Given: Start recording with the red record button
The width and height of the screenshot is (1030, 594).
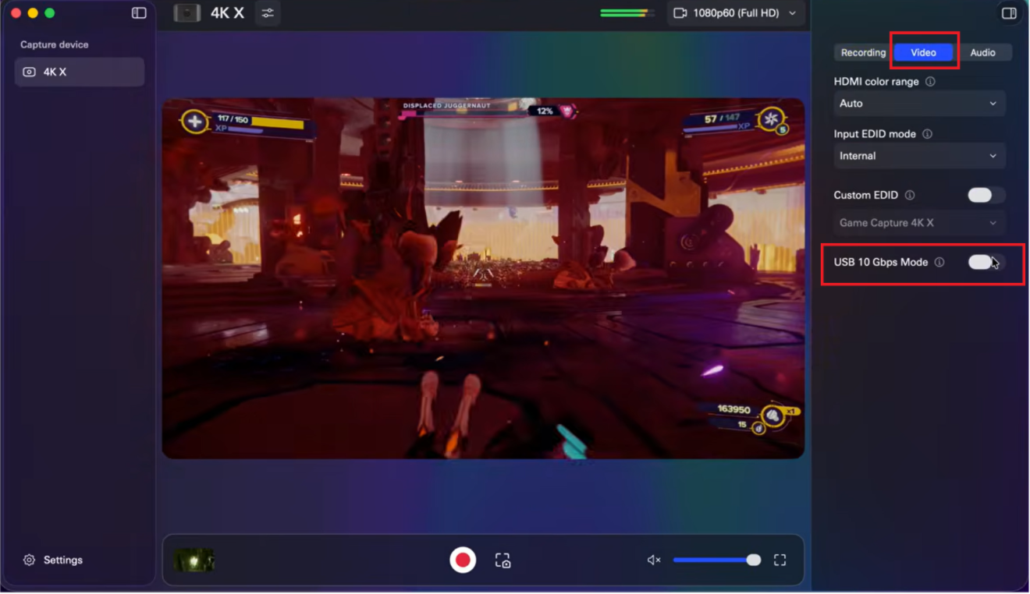Looking at the screenshot, I should (x=463, y=560).
